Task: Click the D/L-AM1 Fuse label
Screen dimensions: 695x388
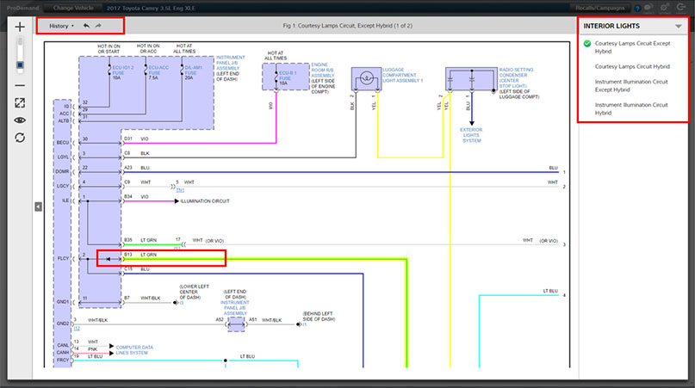Action: (193, 70)
